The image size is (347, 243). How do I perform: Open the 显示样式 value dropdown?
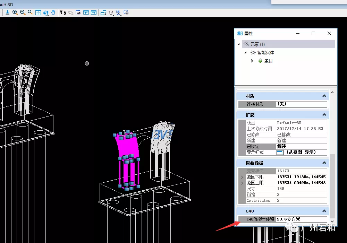tap(302, 152)
